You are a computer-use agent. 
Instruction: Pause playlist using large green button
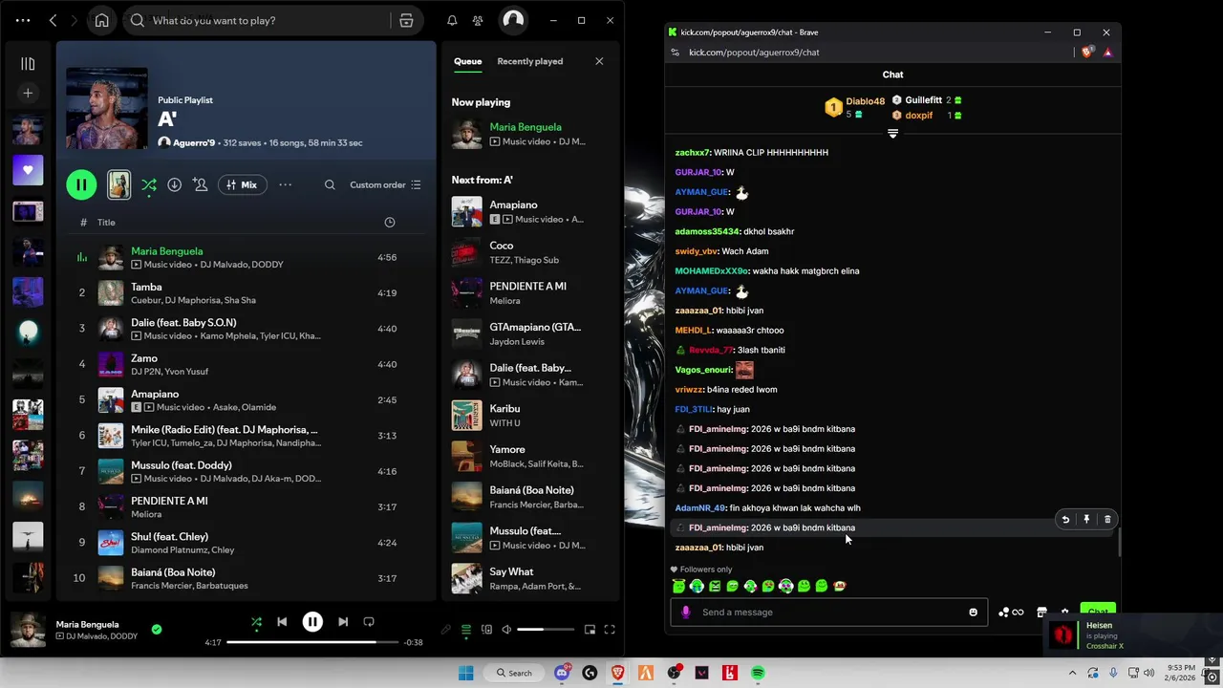click(x=81, y=184)
